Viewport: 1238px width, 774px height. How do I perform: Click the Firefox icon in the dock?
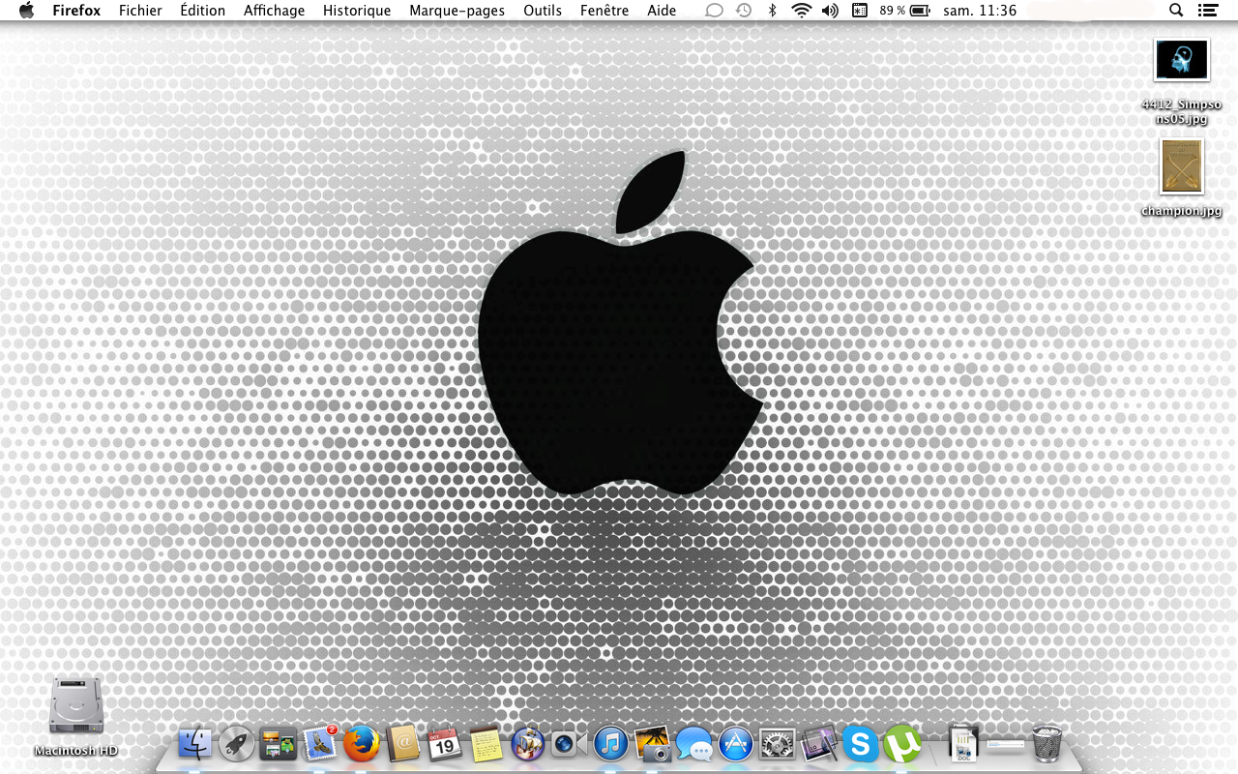click(361, 743)
